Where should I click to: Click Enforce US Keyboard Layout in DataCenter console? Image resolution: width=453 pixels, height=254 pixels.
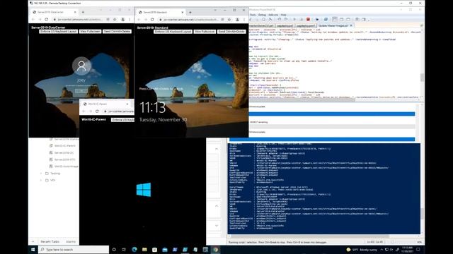[x=59, y=31]
